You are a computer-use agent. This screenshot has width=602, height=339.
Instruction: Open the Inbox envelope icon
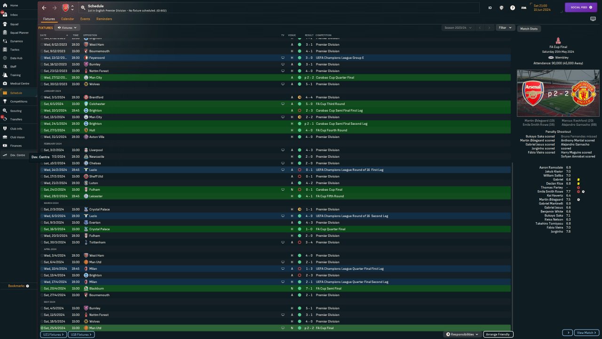tap(5, 15)
